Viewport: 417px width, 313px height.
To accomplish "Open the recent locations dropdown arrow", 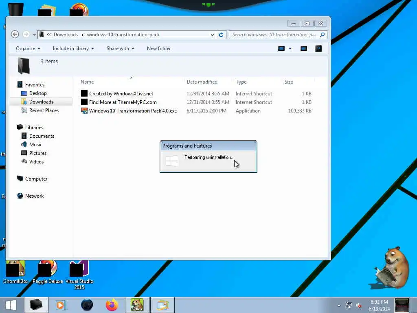I will [34, 35].
